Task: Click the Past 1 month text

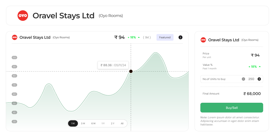Action: pyautogui.click(x=210, y=68)
